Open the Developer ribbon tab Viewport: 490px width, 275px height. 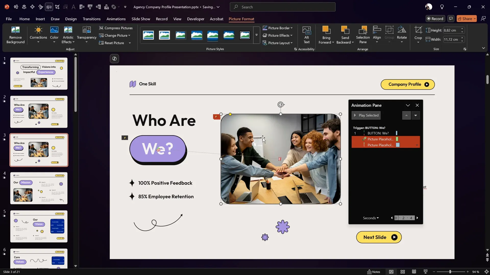coord(195,19)
